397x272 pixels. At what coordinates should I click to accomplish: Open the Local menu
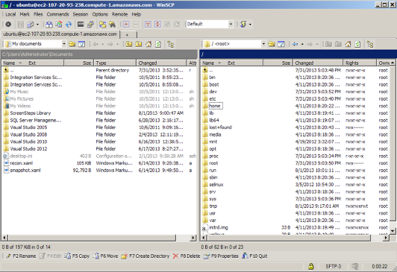click(10, 14)
